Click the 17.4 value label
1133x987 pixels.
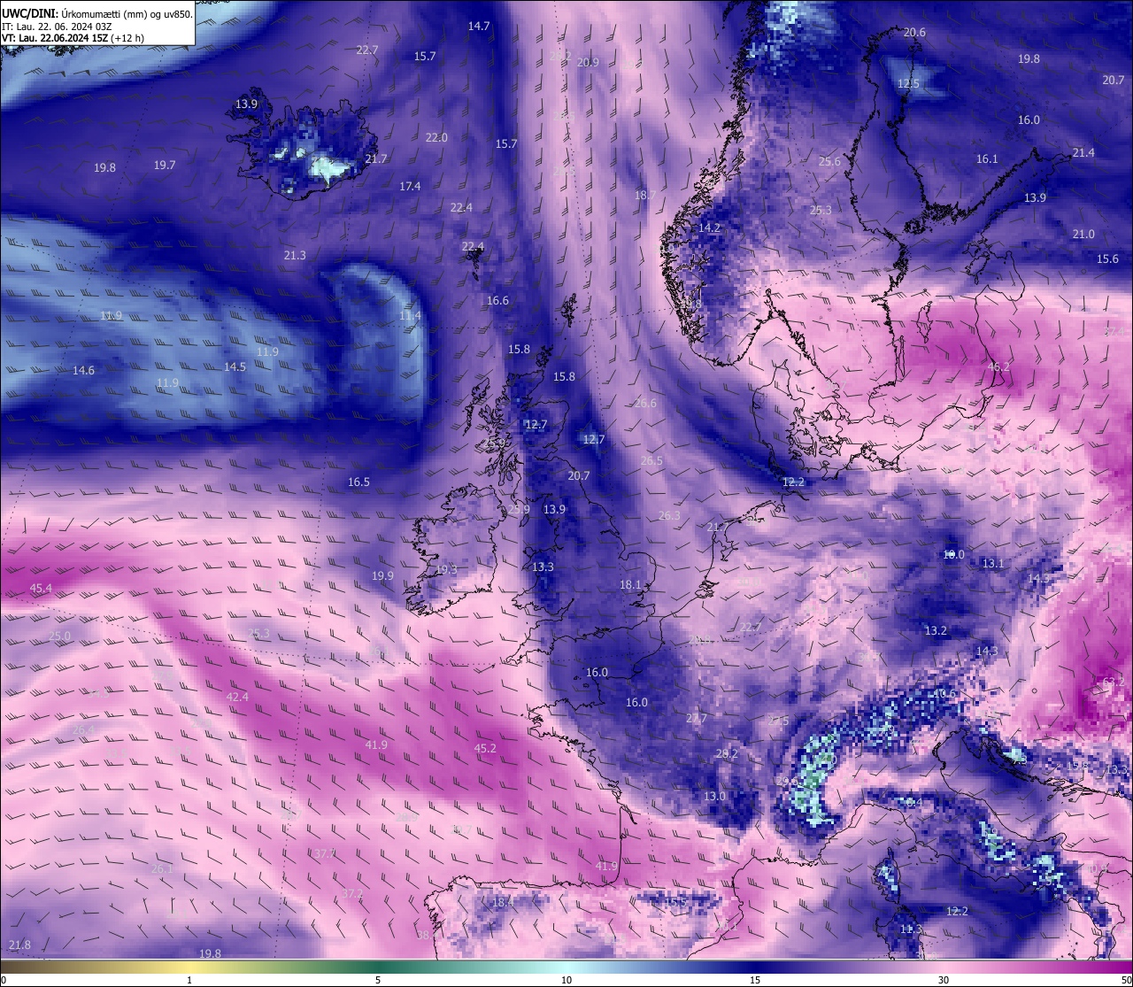coord(410,187)
